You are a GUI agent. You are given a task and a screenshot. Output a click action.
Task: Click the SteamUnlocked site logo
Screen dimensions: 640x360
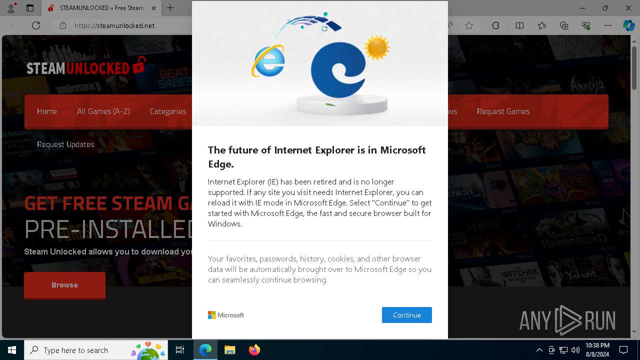(x=86, y=66)
